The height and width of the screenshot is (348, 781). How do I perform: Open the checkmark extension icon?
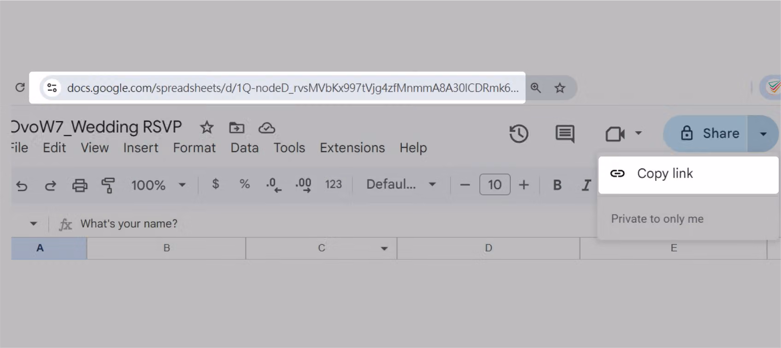tap(774, 87)
